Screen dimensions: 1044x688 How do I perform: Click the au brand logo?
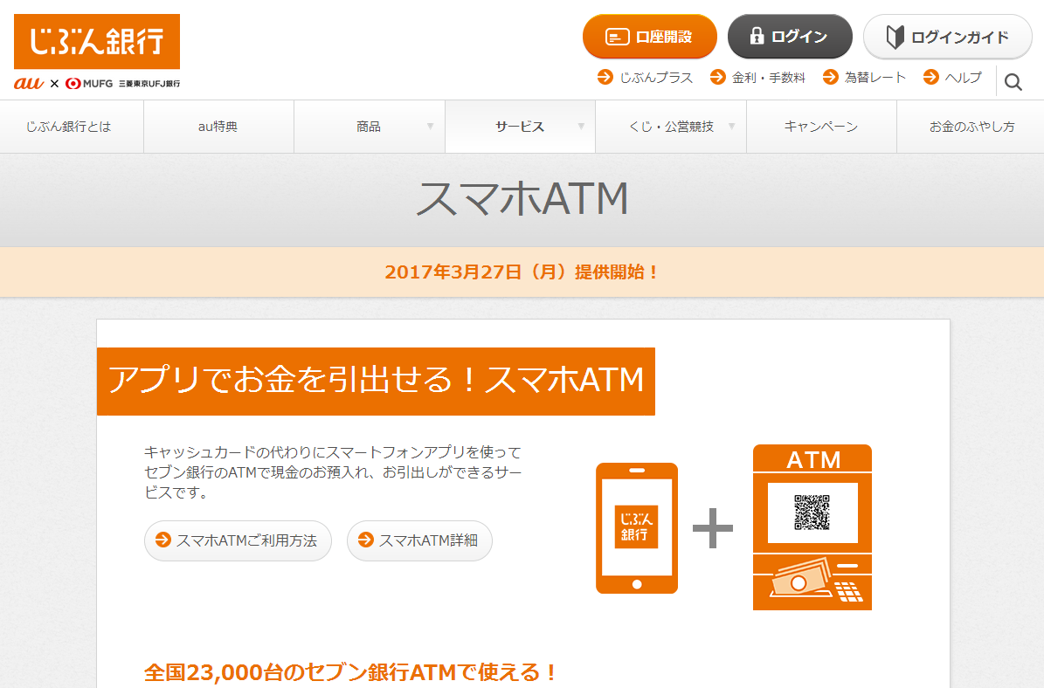tap(29, 83)
